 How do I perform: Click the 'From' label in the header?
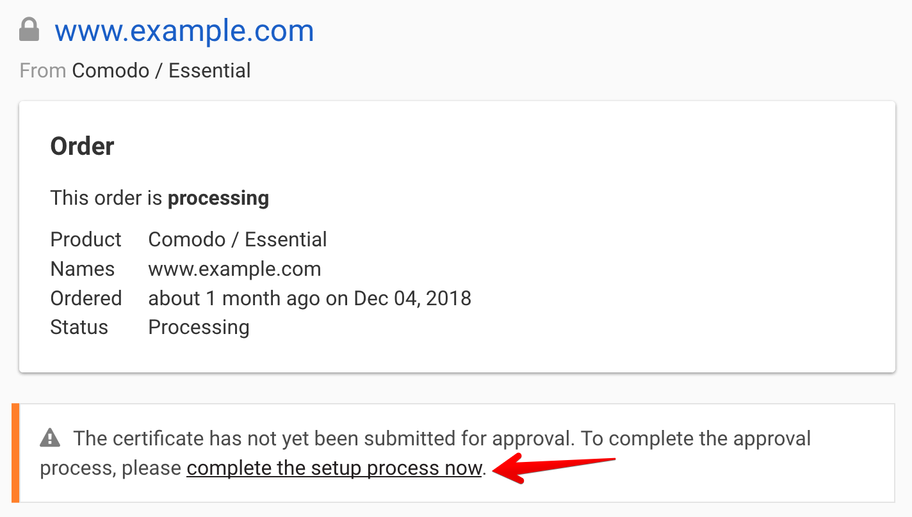[x=43, y=70]
